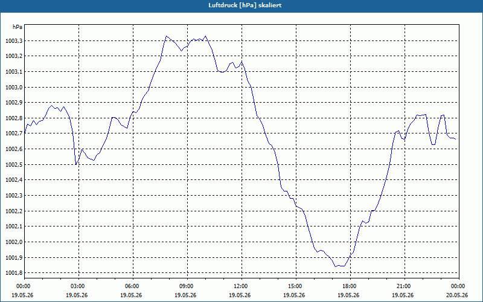Click the 21:00 time label
This screenshot has height=302, width=483.
point(404,286)
